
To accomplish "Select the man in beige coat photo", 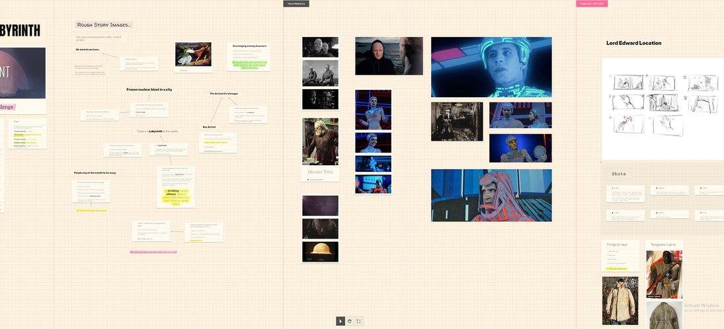I will coord(620,301).
